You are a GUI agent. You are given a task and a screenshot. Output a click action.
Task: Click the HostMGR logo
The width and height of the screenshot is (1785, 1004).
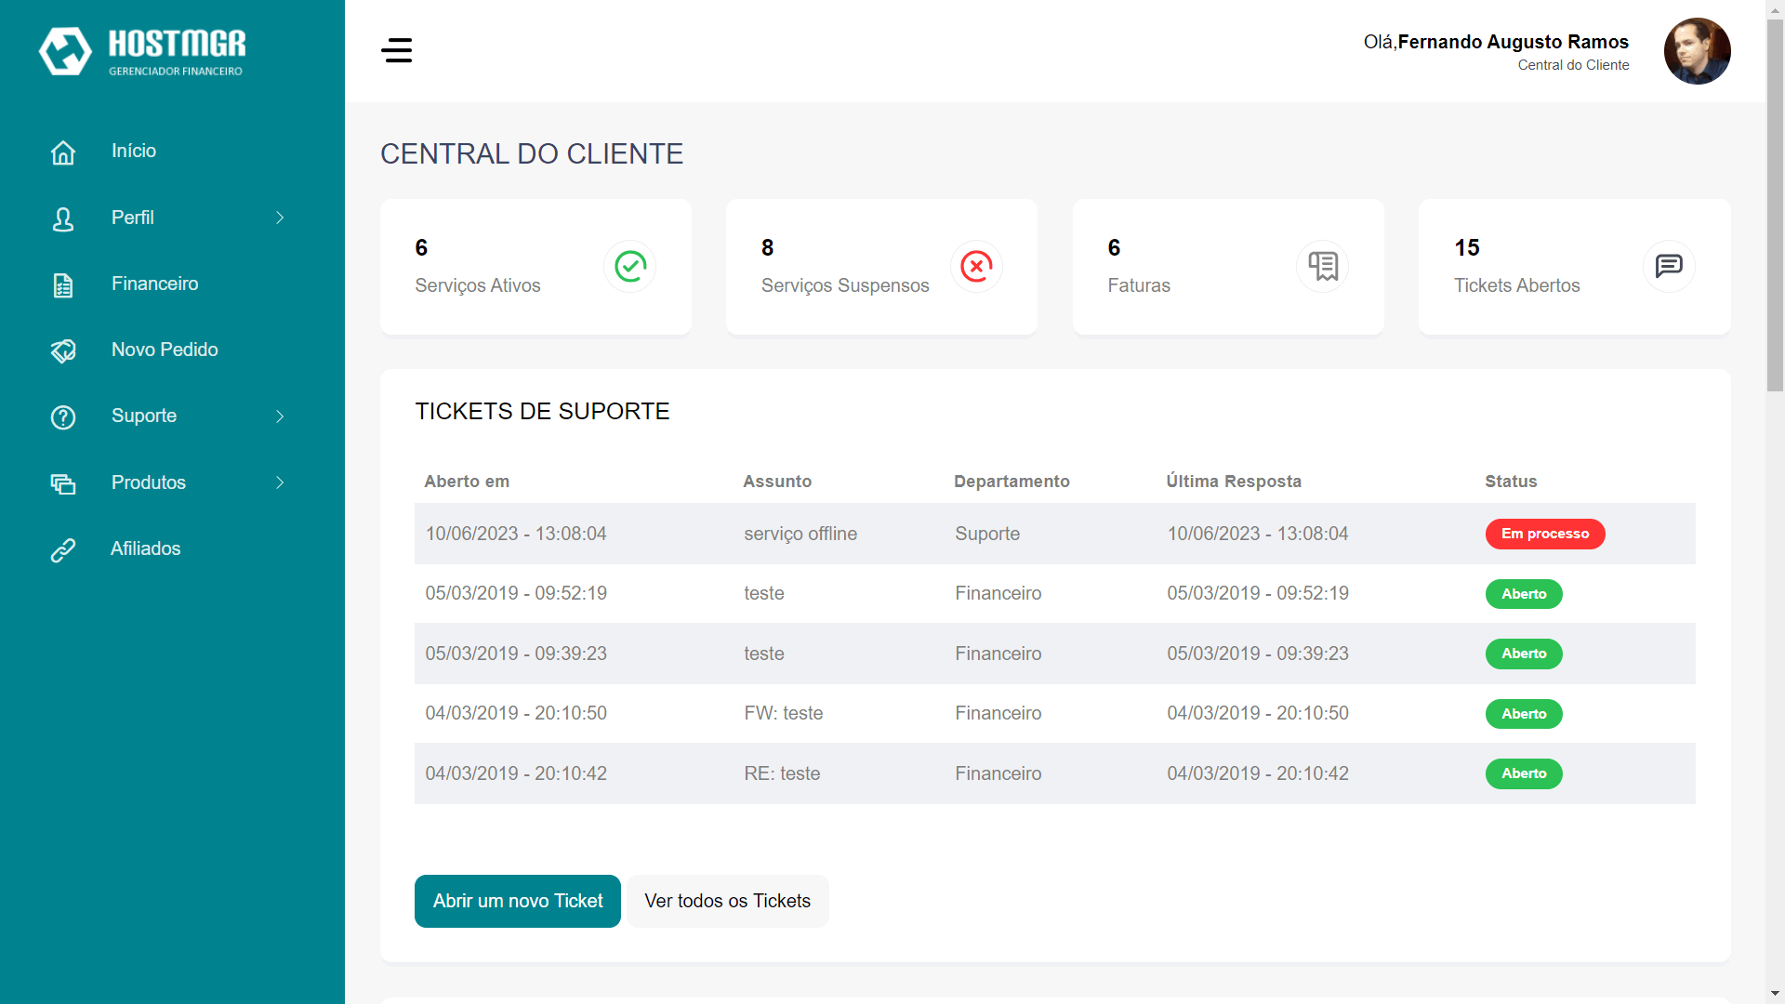pyautogui.click(x=142, y=51)
